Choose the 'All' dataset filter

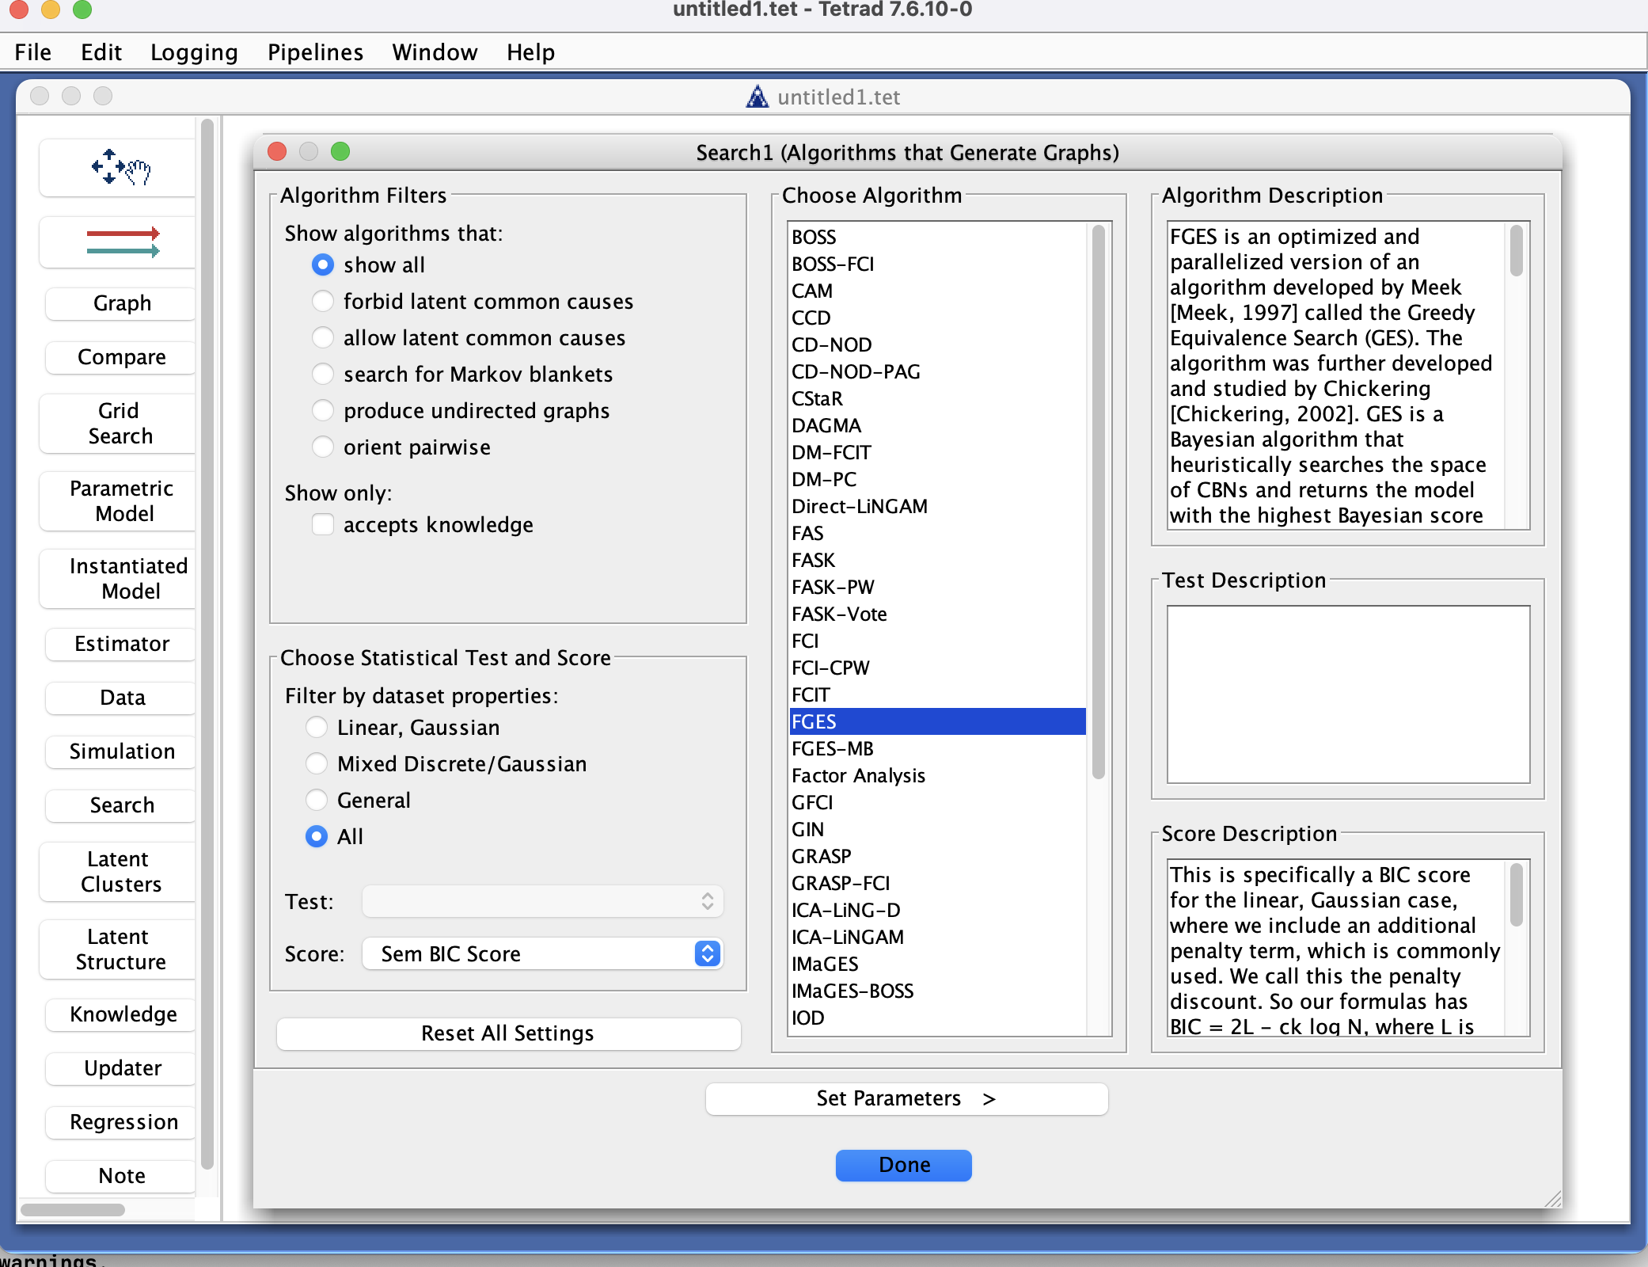point(317,836)
